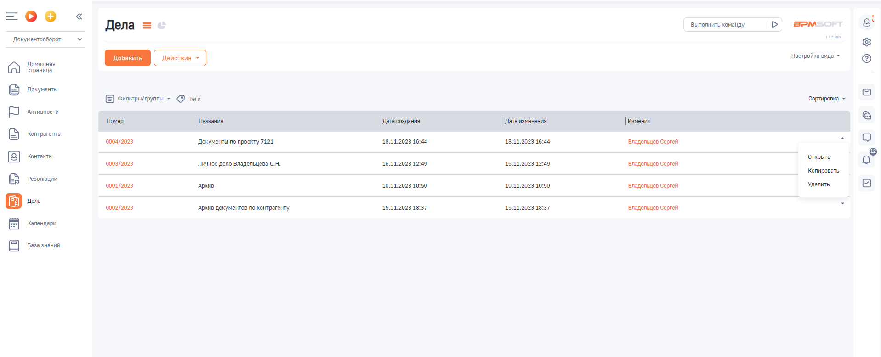Screen dimensions: 881x357
Task: Sort by the Название column header
Action: [x=211, y=121]
